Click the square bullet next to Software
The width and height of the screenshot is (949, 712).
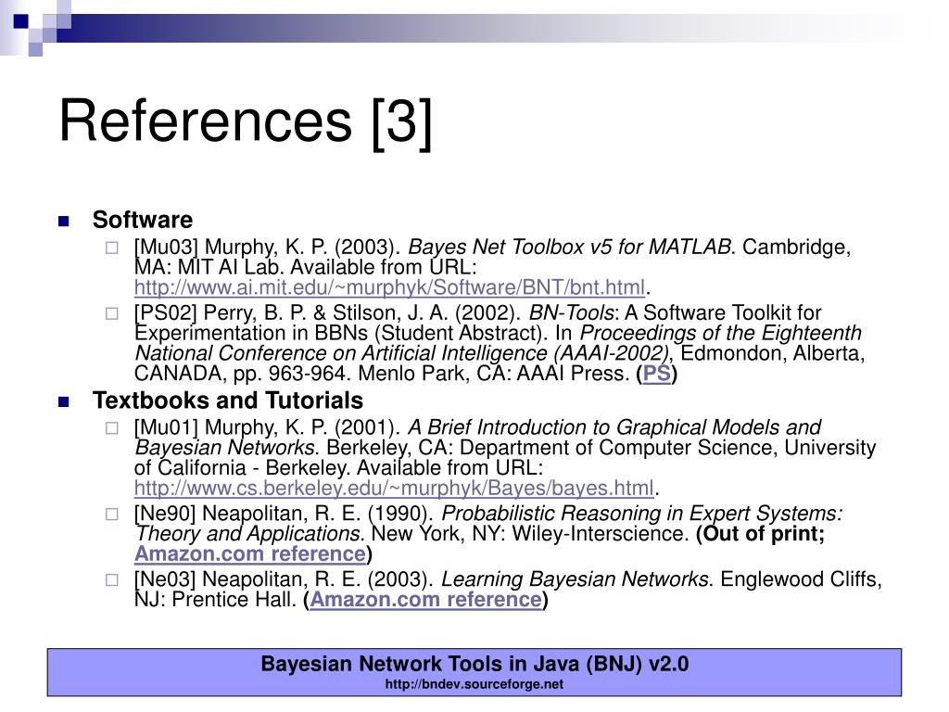[64, 222]
